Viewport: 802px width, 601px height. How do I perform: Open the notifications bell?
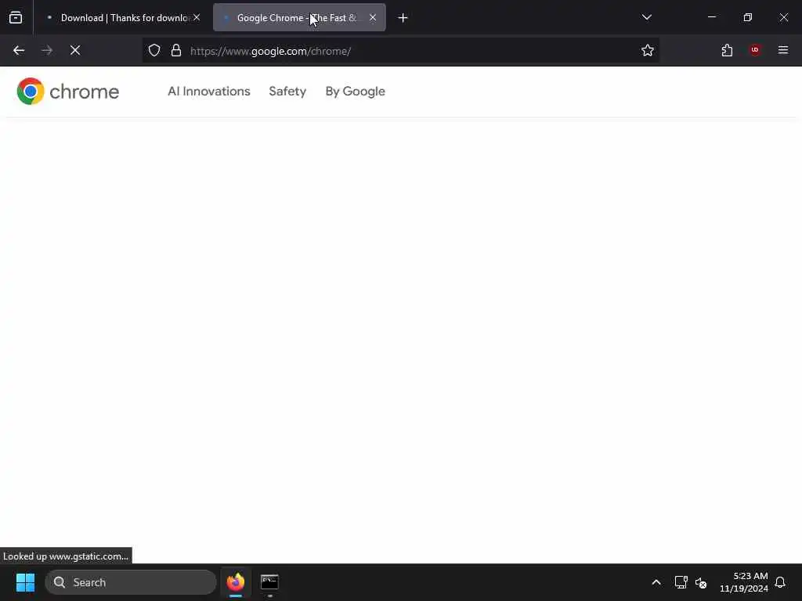pyautogui.click(x=780, y=582)
